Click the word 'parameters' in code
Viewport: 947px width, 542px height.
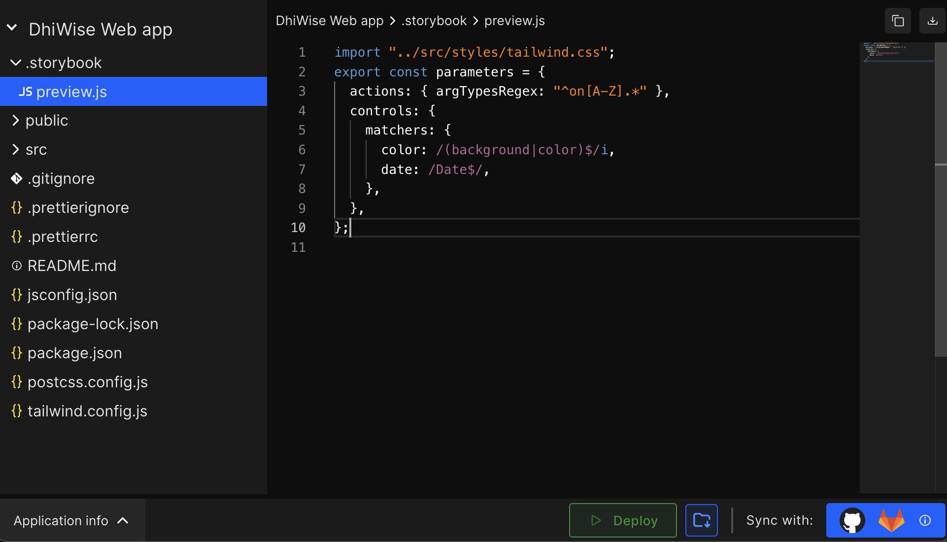coord(474,72)
